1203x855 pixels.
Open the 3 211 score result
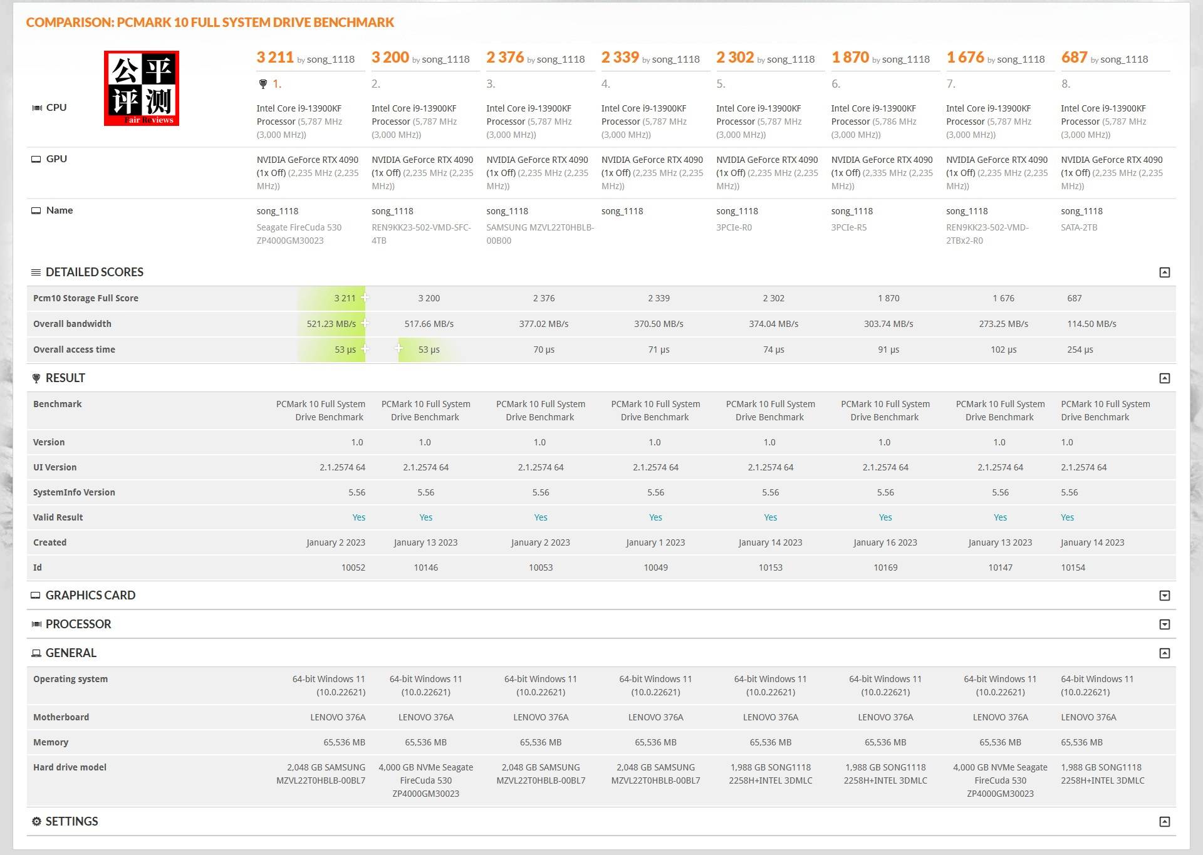(275, 58)
